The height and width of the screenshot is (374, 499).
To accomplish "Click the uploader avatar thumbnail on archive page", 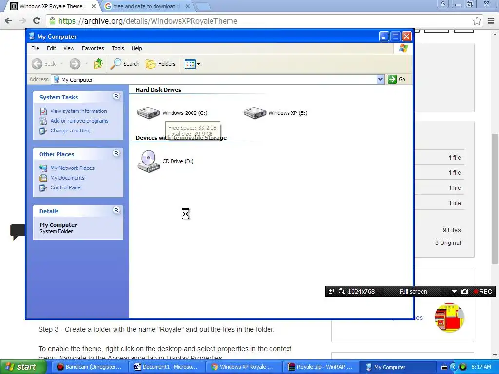I will point(449,318).
